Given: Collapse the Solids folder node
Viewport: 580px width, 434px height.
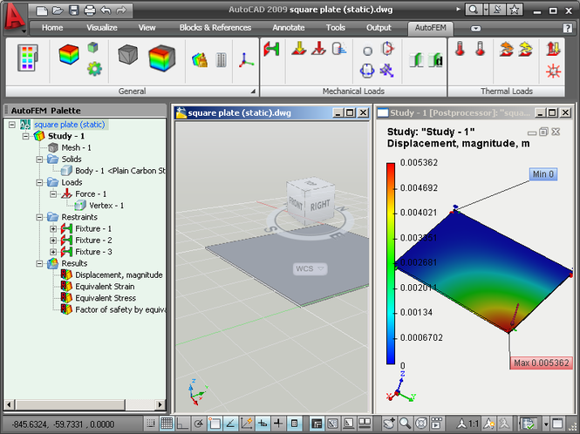Looking at the screenshot, I should 39,159.
